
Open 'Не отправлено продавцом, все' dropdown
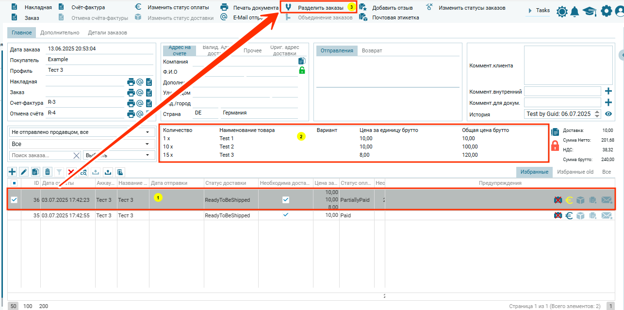pos(80,132)
